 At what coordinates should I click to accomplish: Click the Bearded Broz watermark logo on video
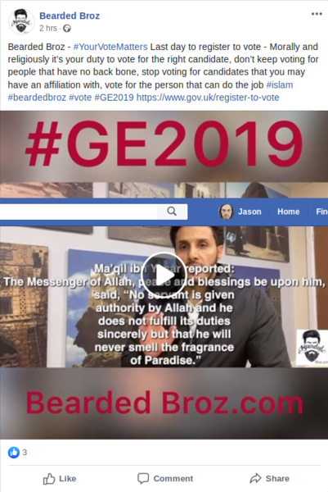[312, 347]
